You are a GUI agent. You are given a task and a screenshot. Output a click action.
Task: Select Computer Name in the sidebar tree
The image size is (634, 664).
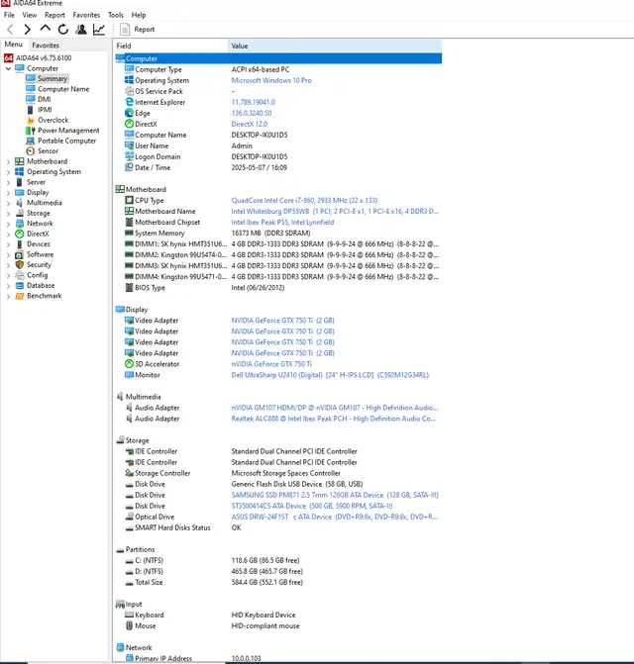coord(57,89)
